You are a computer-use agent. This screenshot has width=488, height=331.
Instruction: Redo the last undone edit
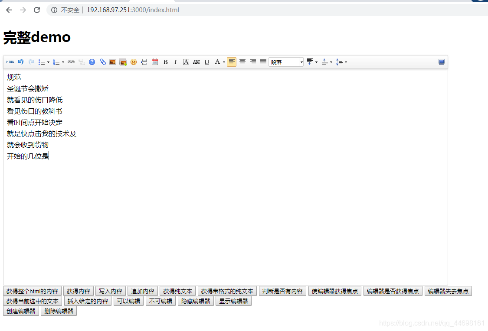pos(31,62)
